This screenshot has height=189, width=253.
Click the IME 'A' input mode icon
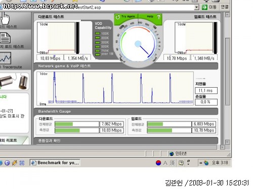(165, 163)
